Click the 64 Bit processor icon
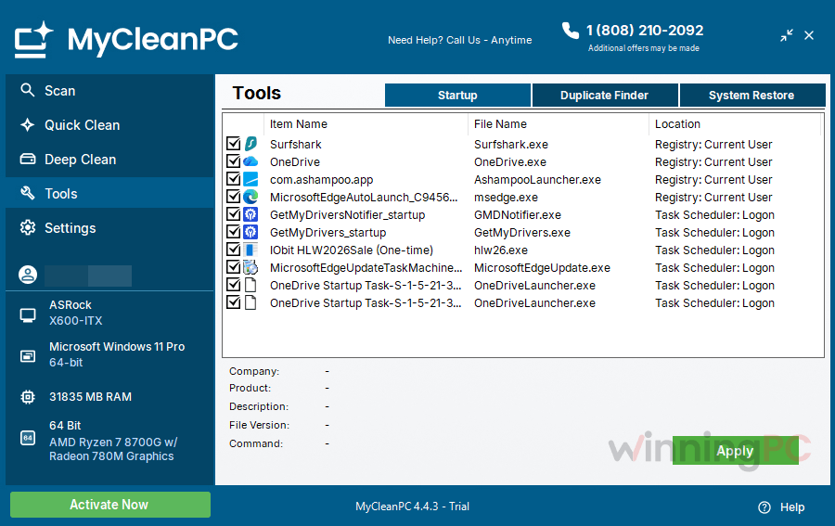The image size is (835, 526). (28, 438)
